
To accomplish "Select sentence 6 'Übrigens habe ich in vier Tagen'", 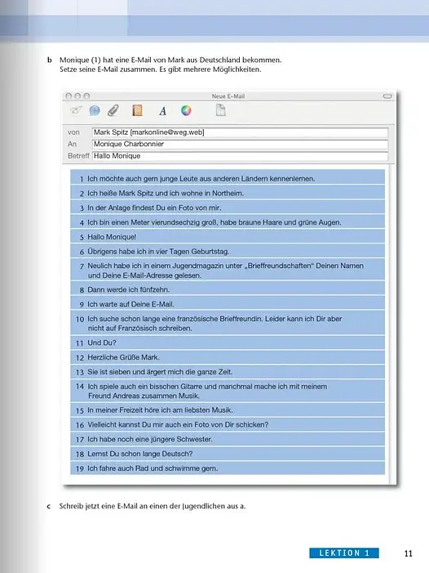I will click(x=228, y=252).
